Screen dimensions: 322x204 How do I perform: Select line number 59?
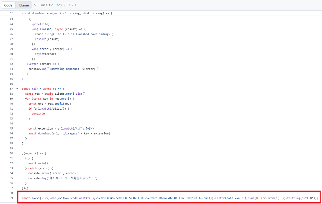coord(11,198)
